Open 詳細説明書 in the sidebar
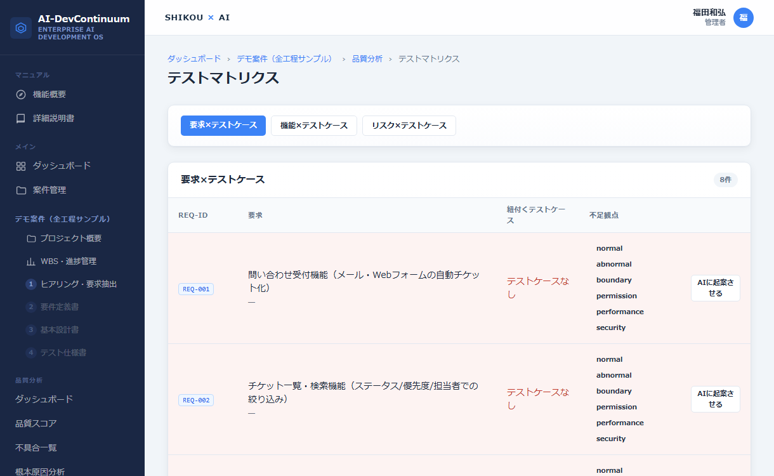The height and width of the screenshot is (476, 774). [72, 119]
